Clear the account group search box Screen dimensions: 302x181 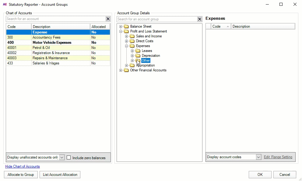click(199, 19)
